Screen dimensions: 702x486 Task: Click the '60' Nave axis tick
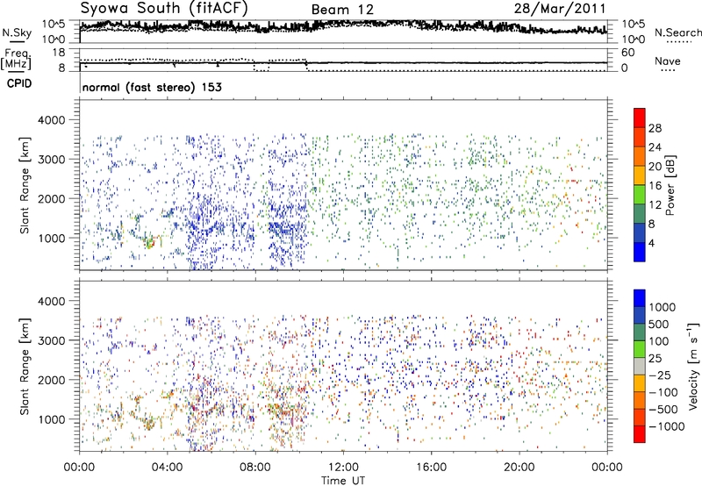[627, 53]
